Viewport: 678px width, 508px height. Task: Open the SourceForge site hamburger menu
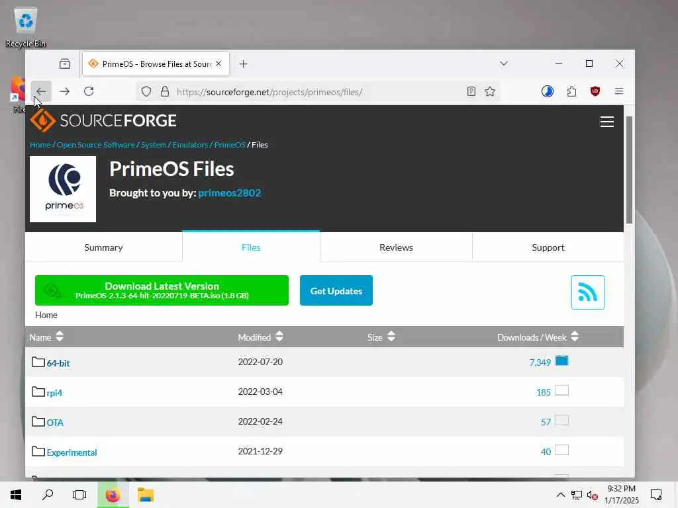pos(607,122)
